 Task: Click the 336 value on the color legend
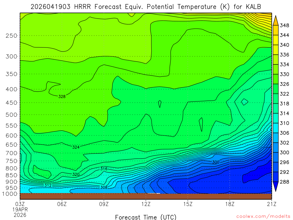(x=284, y=55)
